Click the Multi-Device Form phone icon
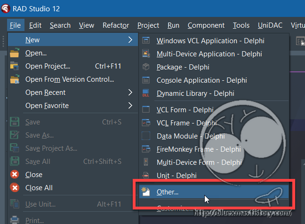The image size is (305, 224). point(146,162)
